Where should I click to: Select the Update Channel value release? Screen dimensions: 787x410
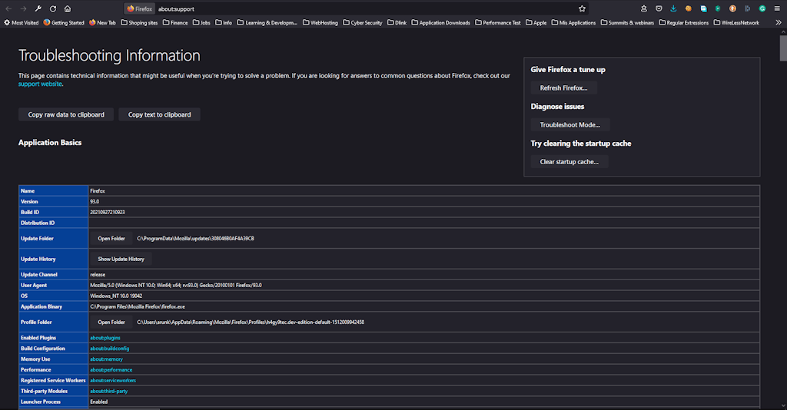[x=98, y=275]
